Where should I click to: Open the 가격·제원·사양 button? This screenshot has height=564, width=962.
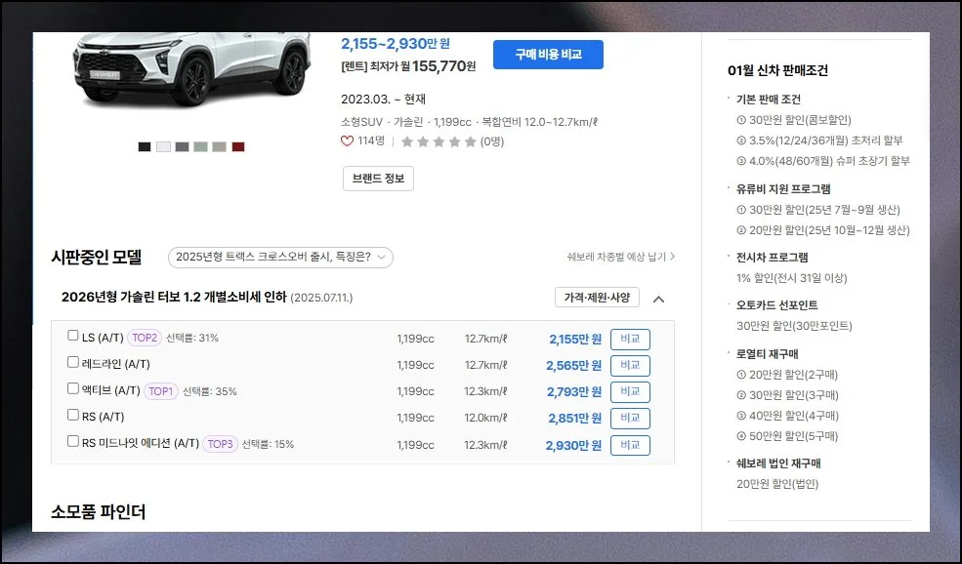(597, 298)
